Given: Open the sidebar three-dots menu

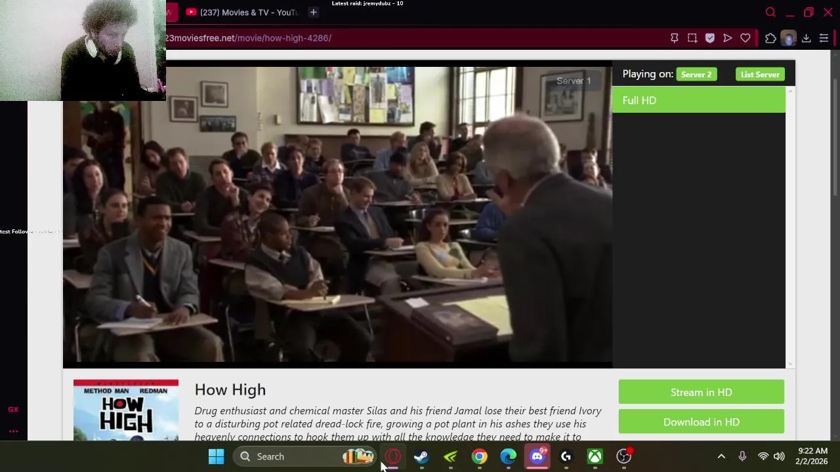Looking at the screenshot, I should pos(13,431).
